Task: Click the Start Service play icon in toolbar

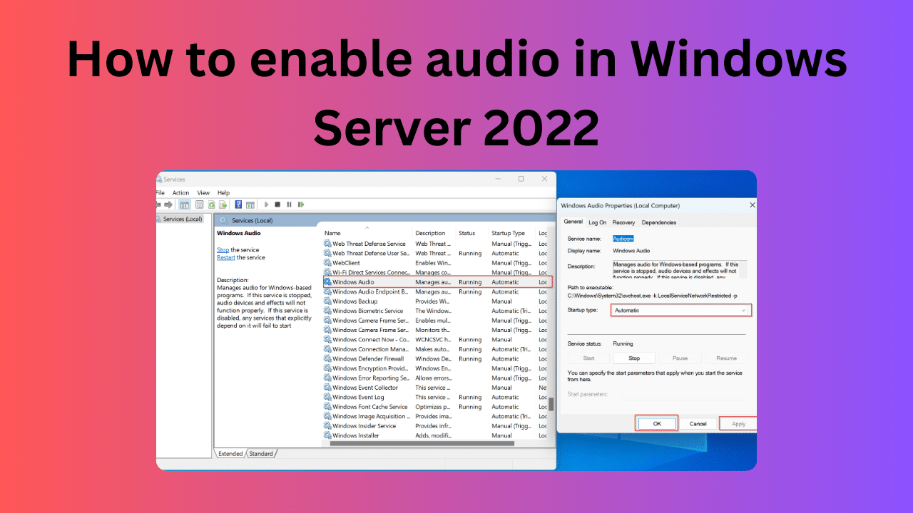Action: pyautogui.click(x=265, y=204)
